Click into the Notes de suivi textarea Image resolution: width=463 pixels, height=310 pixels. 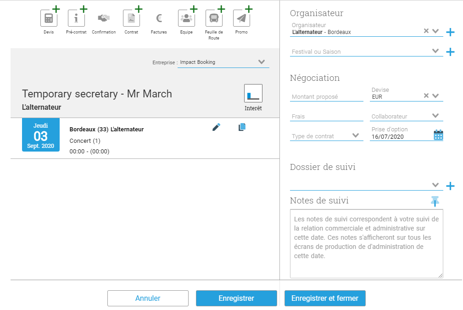click(x=367, y=244)
